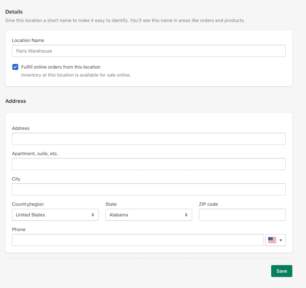
Task: Click the 'Apartment, suite, etc.' field label
Action: 35,153
